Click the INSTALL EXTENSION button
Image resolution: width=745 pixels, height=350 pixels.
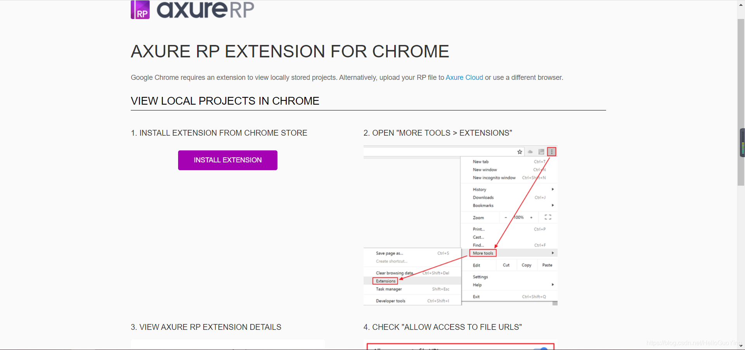(227, 160)
